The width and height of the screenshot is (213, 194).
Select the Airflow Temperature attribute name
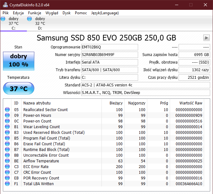(41, 161)
